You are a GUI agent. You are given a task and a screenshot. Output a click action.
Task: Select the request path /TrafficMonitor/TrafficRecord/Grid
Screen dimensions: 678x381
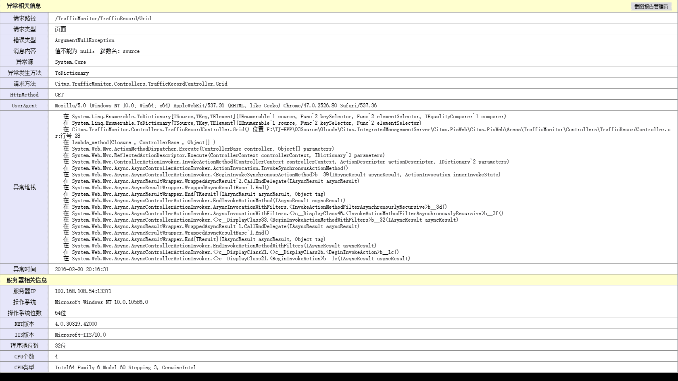coord(103,18)
